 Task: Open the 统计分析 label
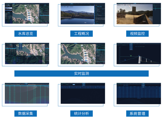tap(81, 113)
